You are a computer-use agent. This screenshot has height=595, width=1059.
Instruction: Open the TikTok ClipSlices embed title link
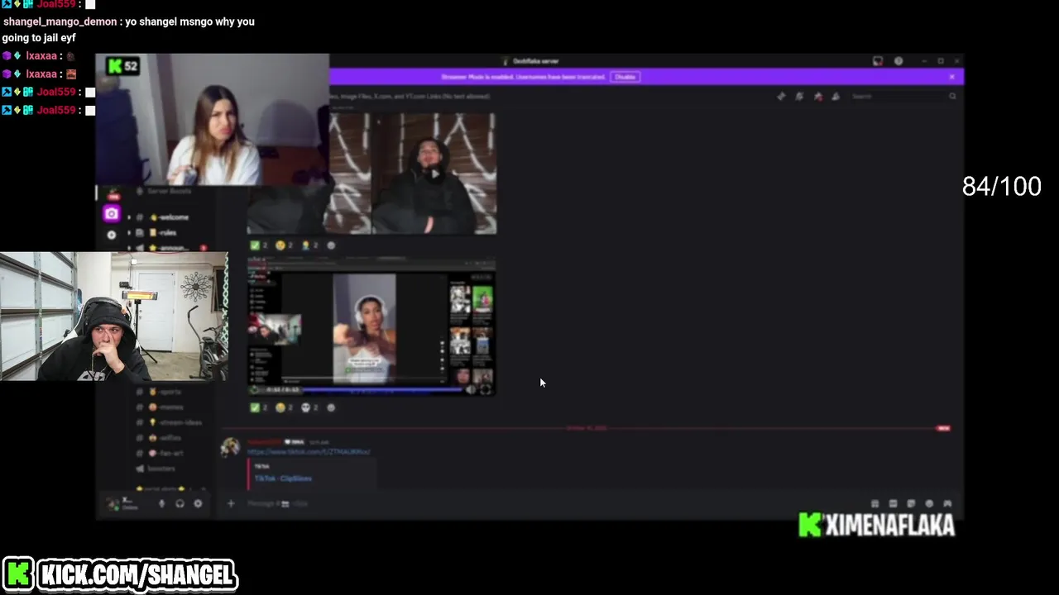[x=283, y=478]
